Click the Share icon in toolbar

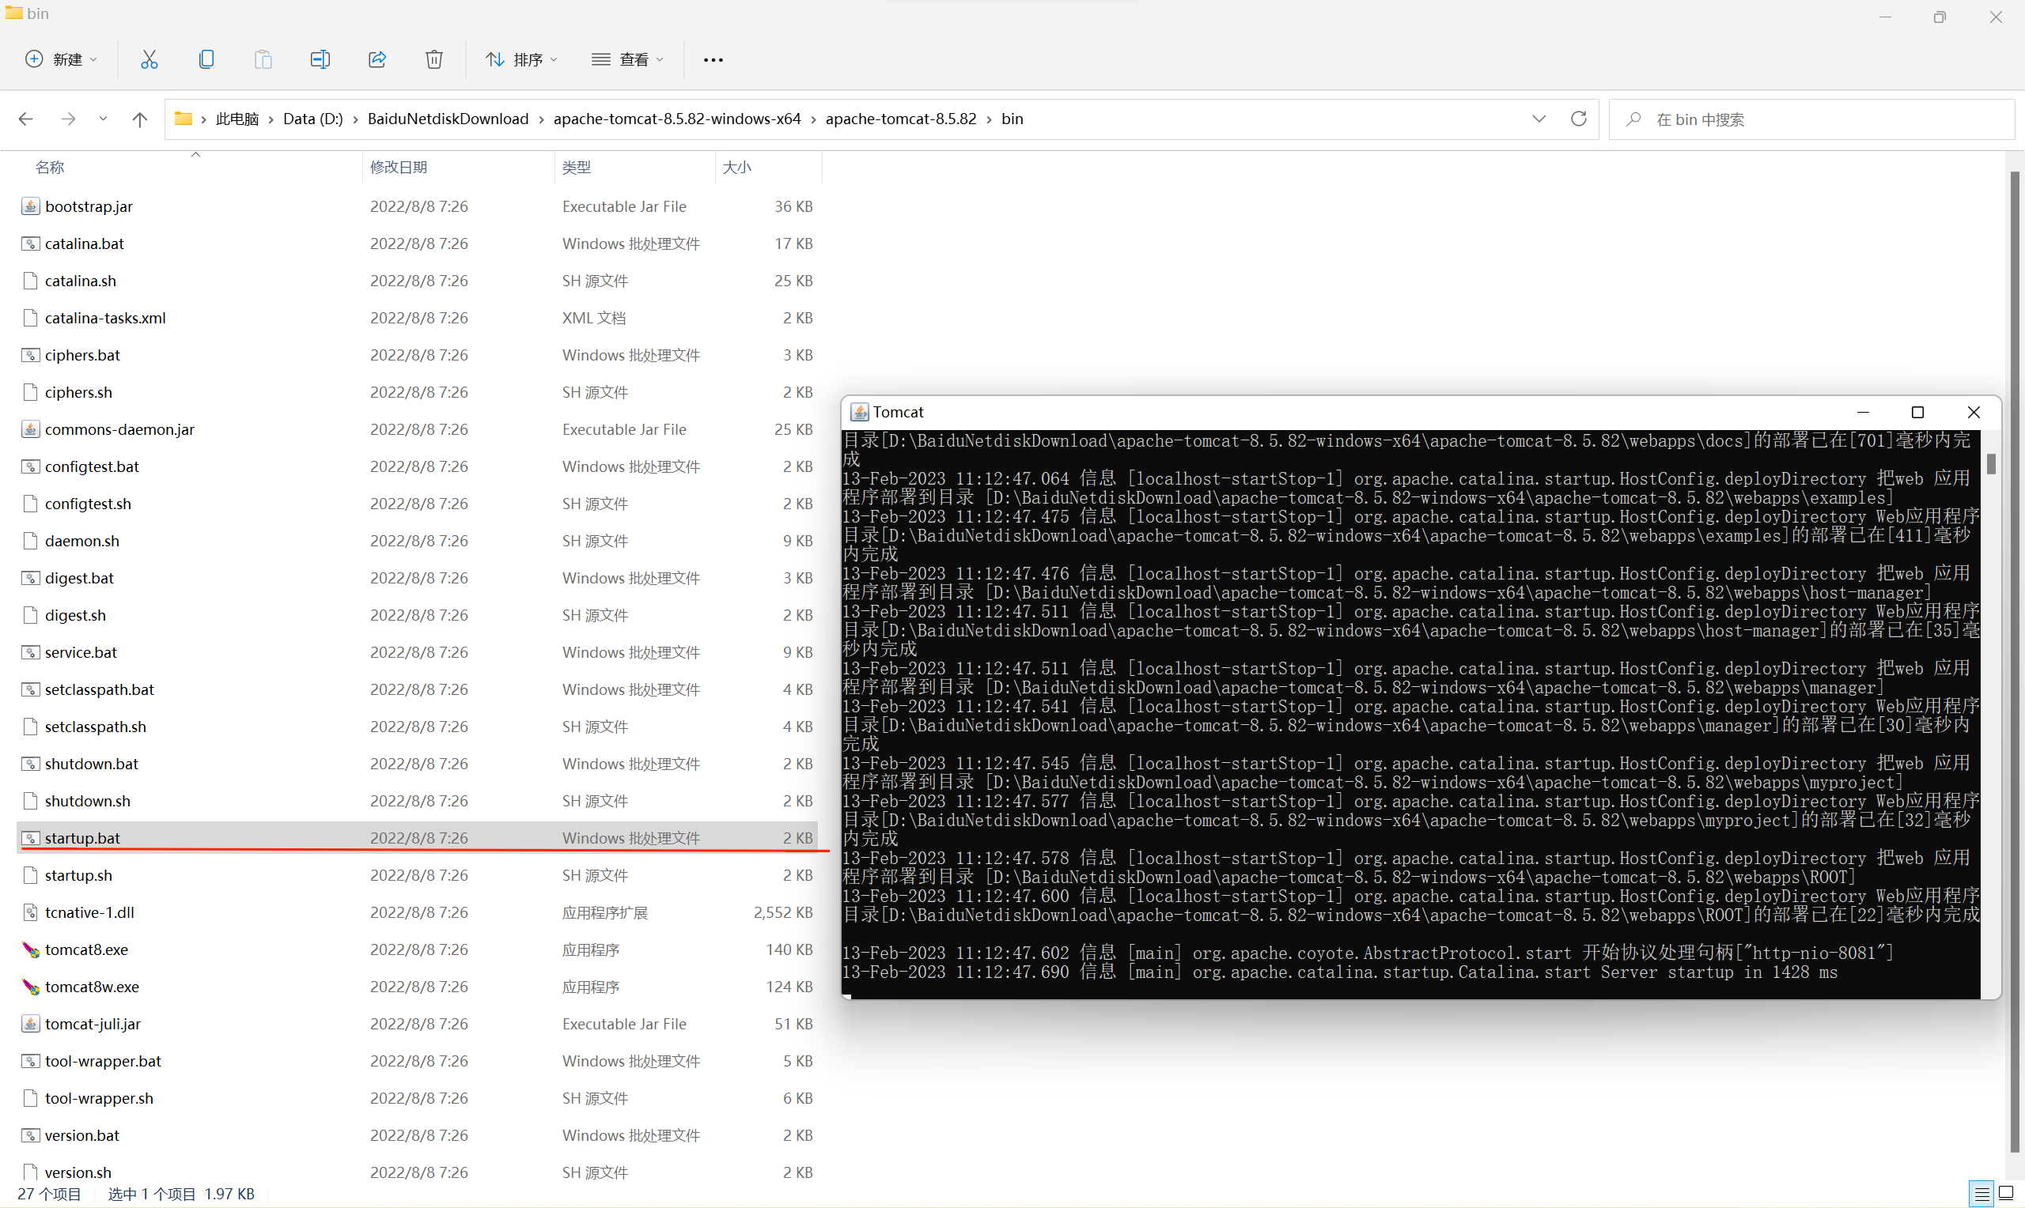pyautogui.click(x=377, y=59)
